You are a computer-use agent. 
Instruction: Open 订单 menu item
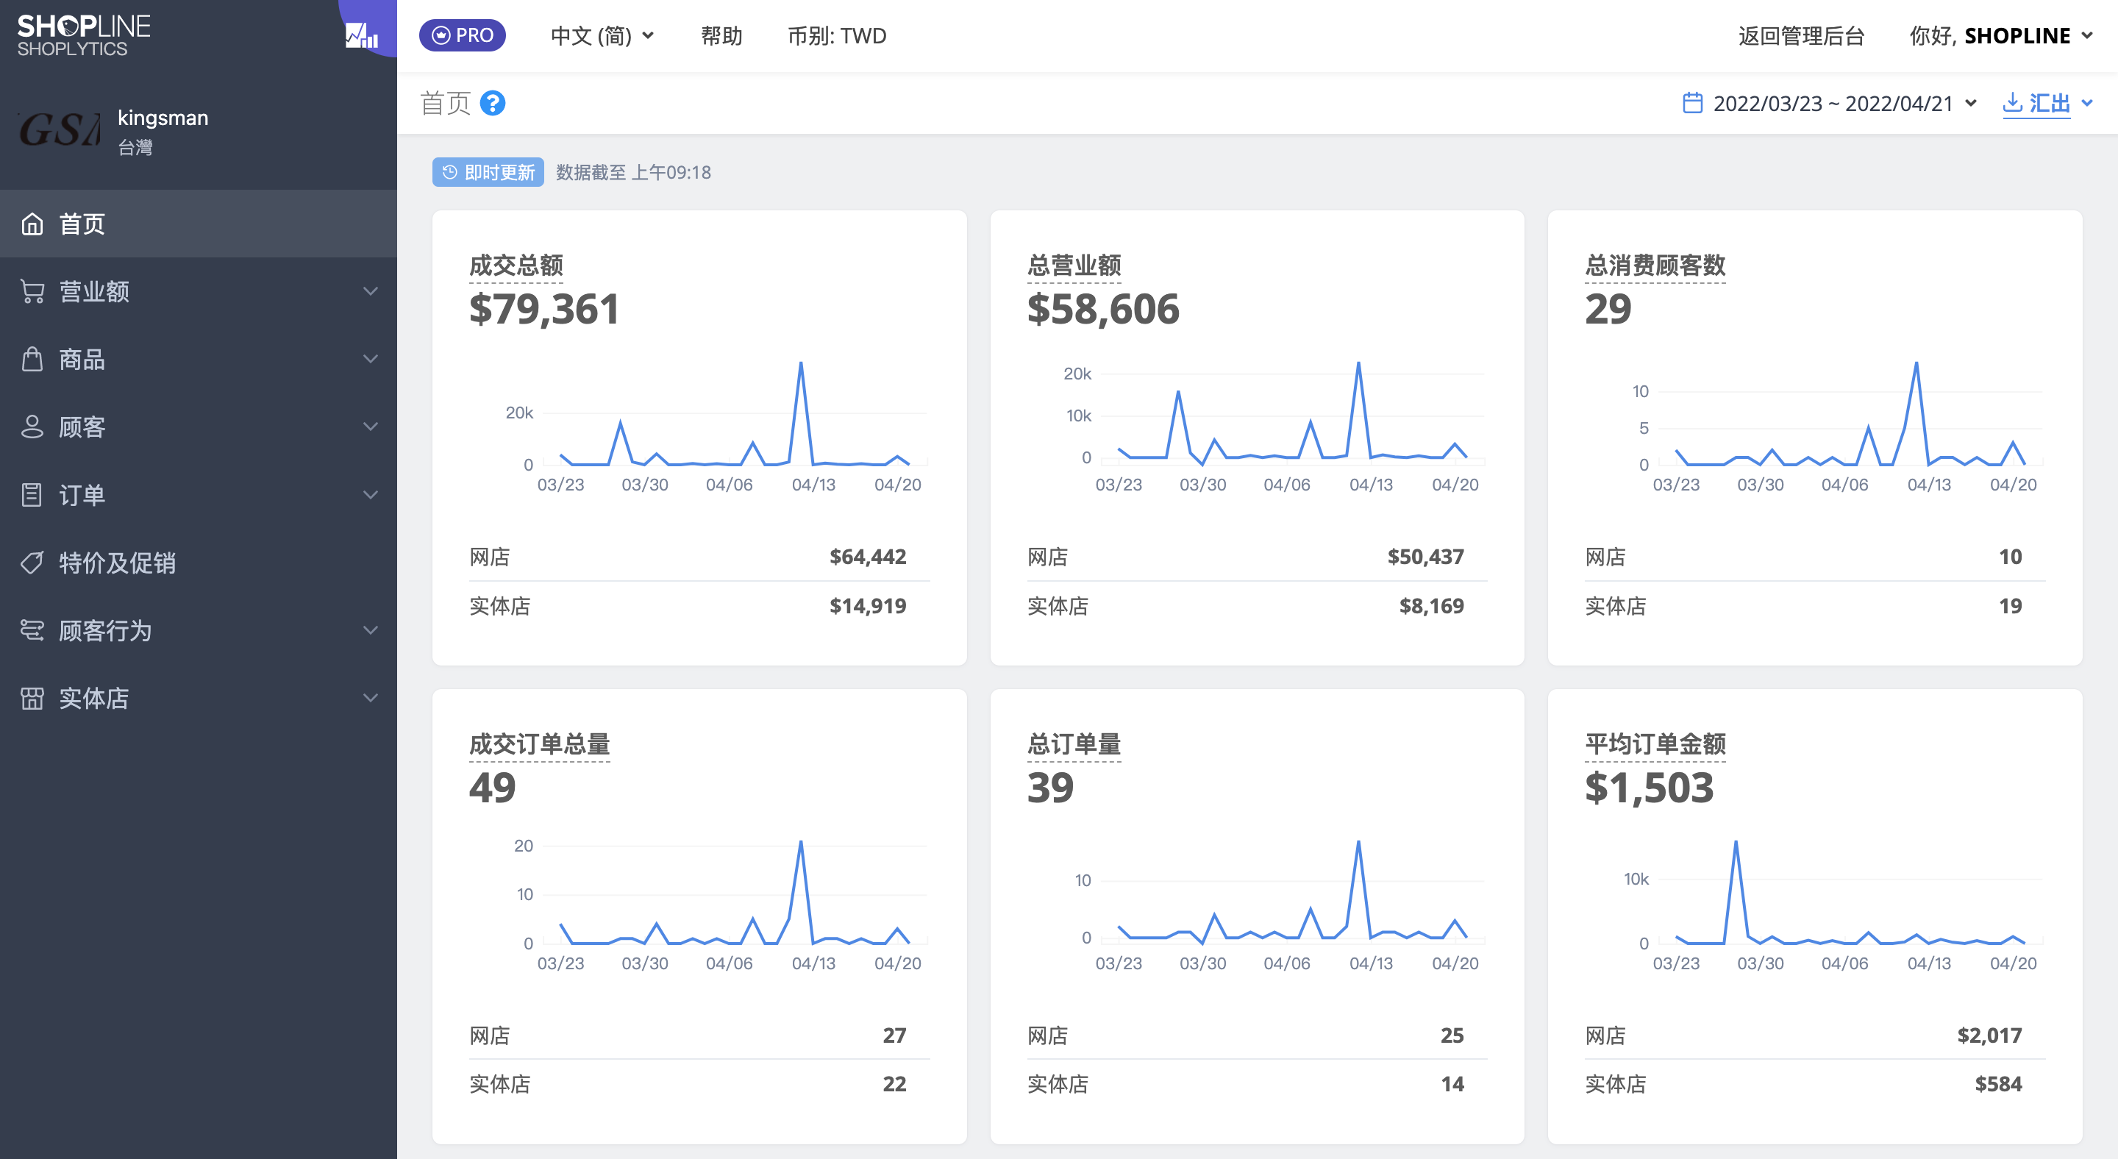[x=198, y=495]
